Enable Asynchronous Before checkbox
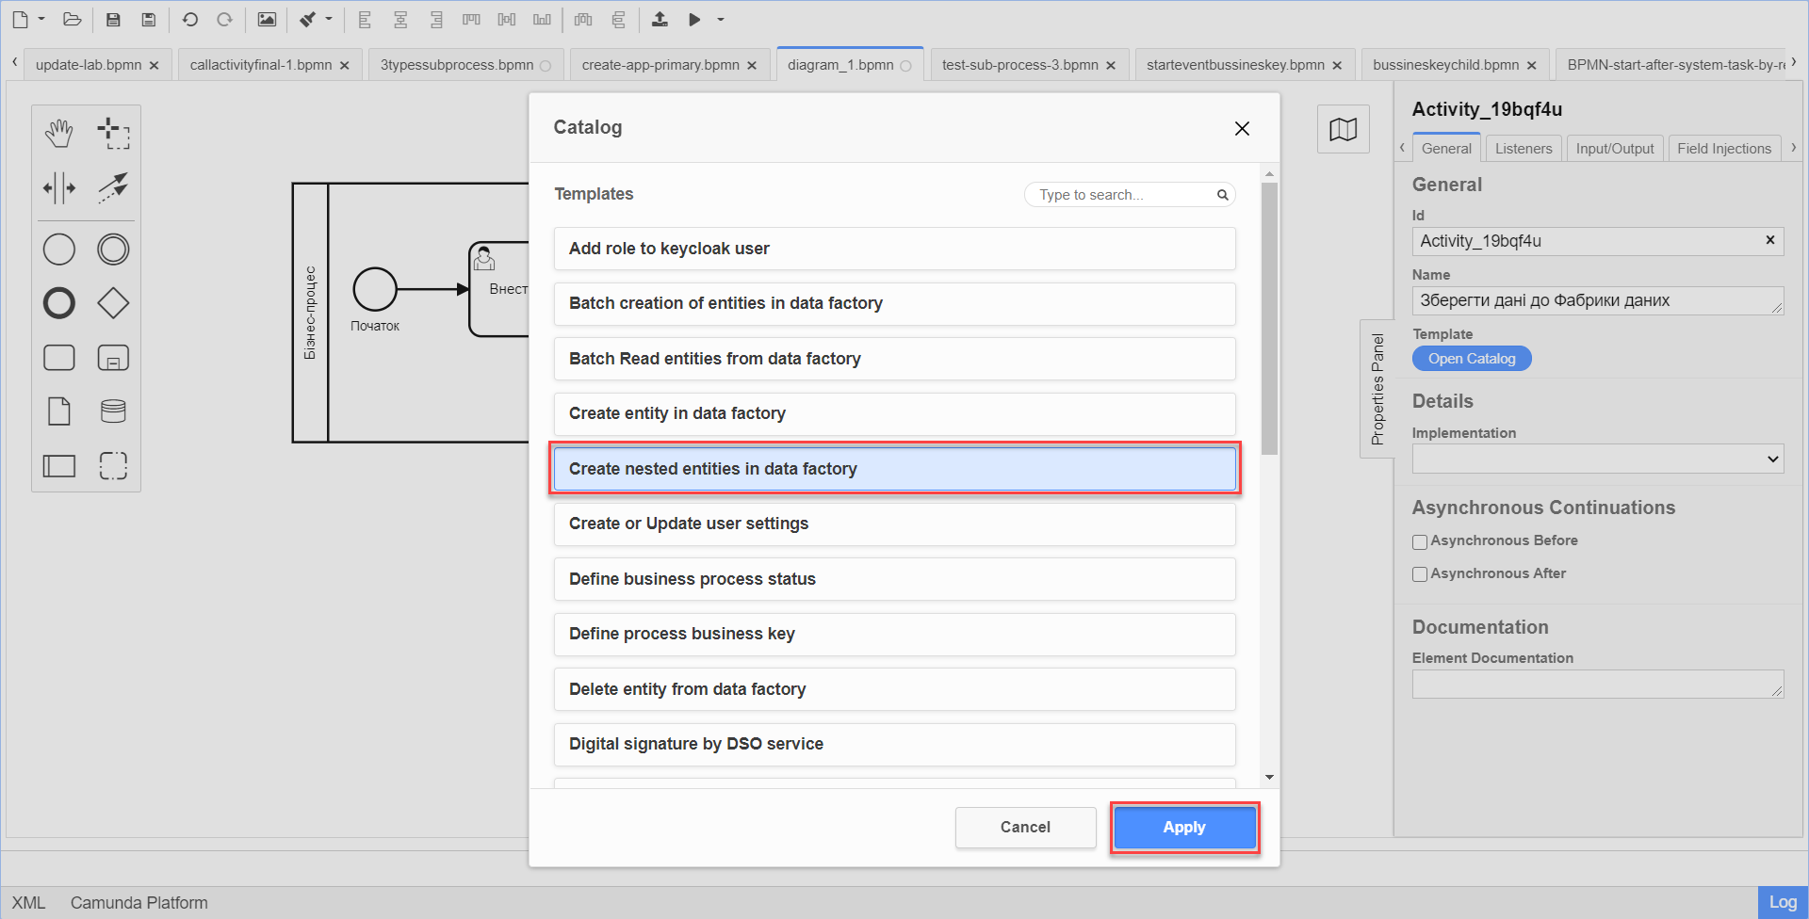The height and width of the screenshot is (919, 1809). (1420, 541)
